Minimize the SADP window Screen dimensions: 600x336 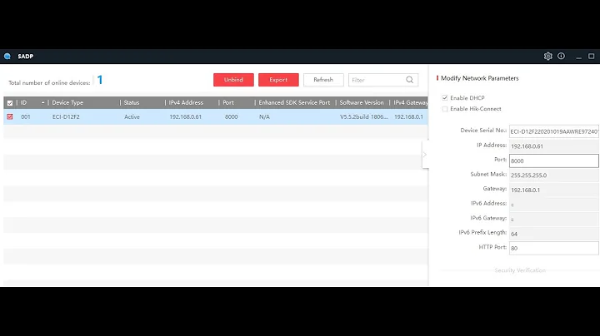(578, 57)
